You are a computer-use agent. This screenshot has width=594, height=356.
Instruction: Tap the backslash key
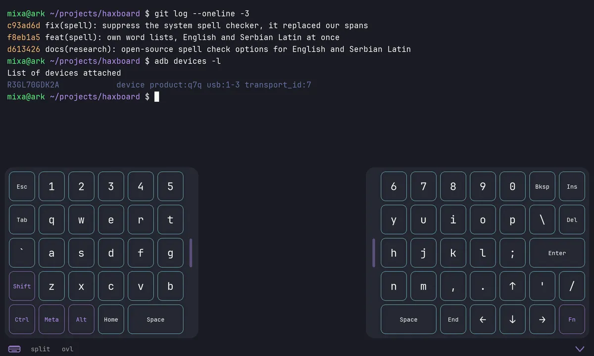(542, 220)
